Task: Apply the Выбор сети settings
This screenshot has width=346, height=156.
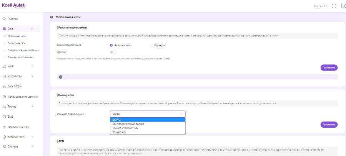Action: [x=329, y=125]
